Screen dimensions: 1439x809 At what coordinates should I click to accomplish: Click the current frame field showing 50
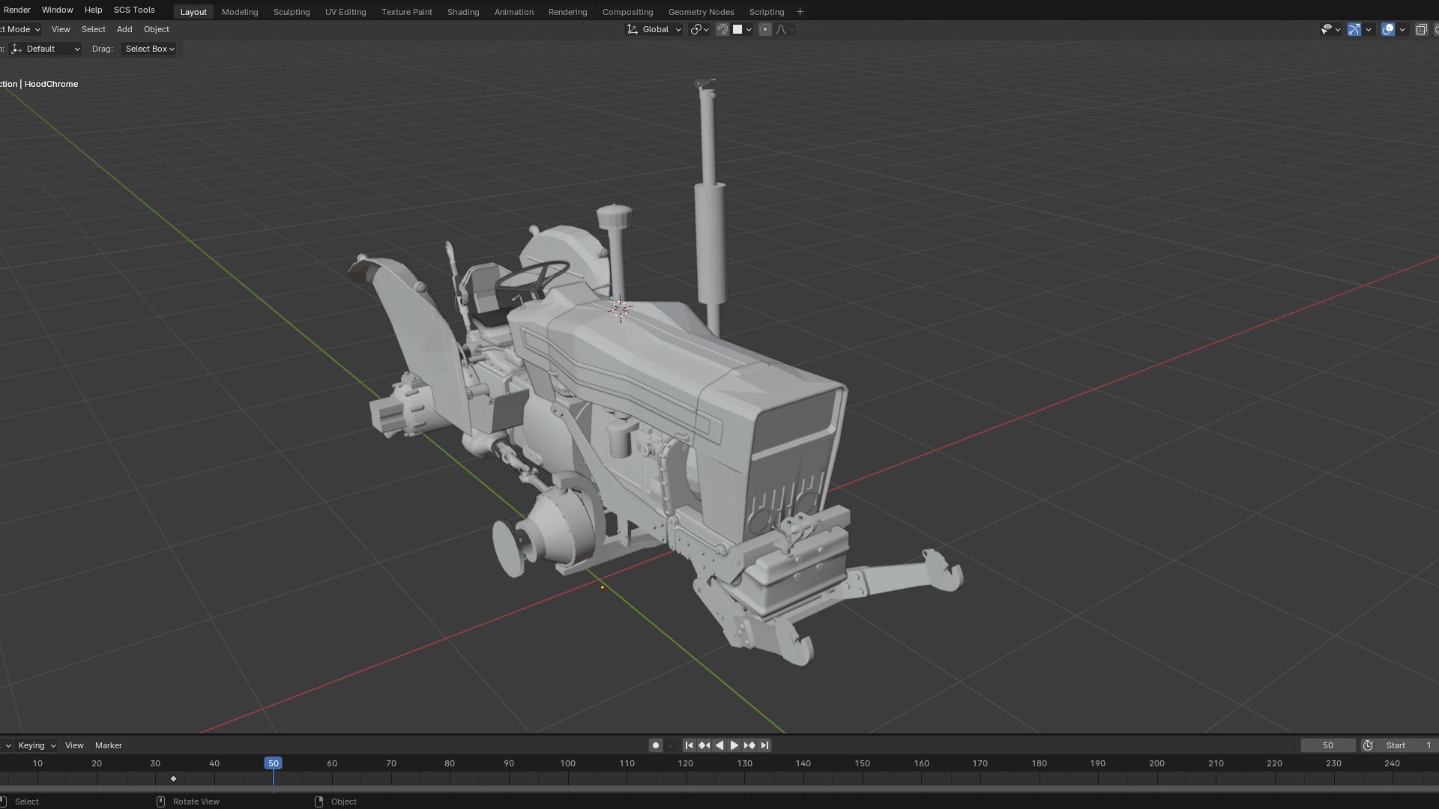(x=1328, y=745)
